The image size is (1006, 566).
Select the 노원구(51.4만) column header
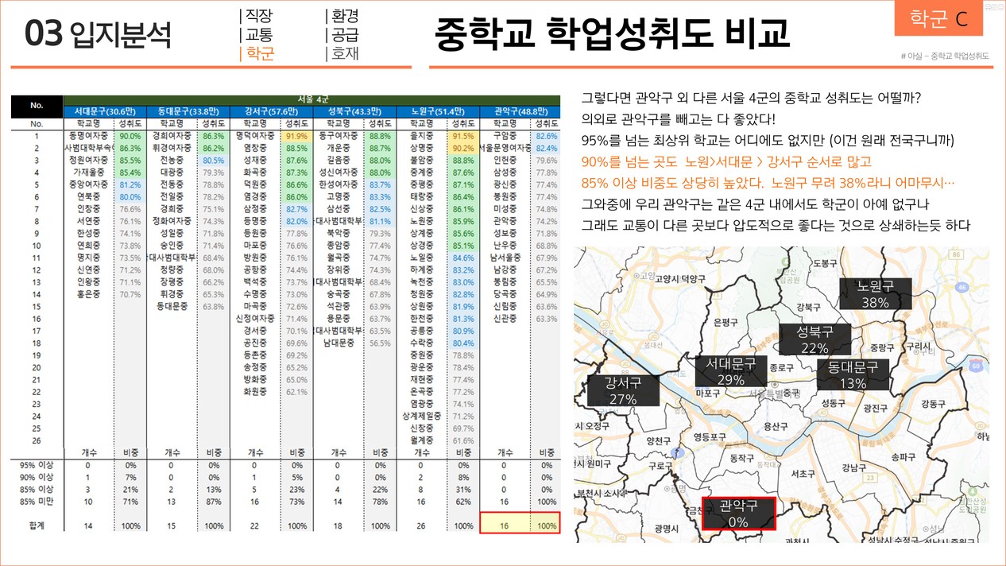tap(436, 111)
